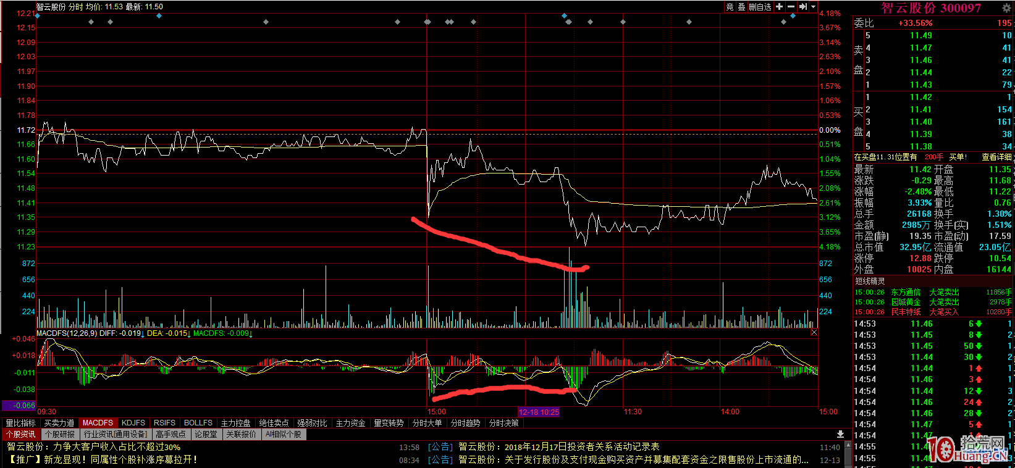Open the 查看详细 link
The width and height of the screenshot is (1015, 468).
click(996, 157)
